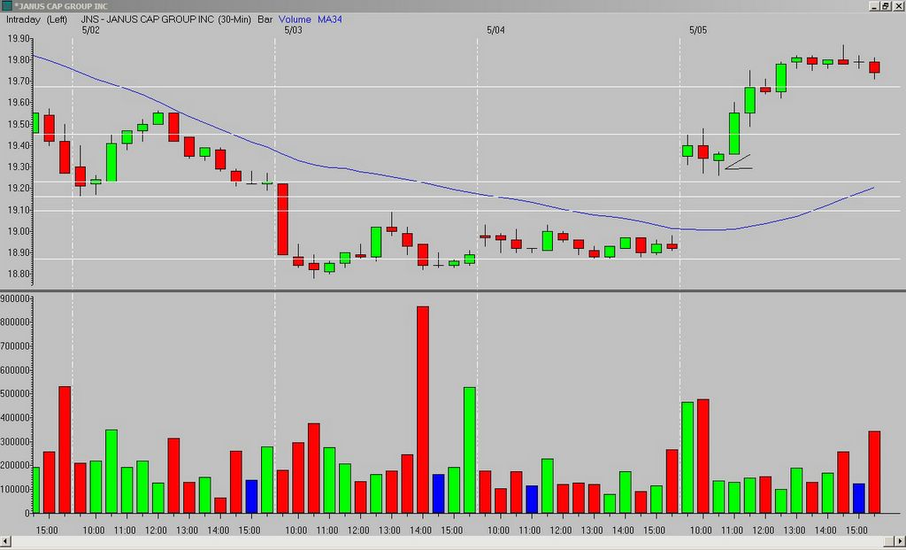This screenshot has height=550, width=906.
Task: Minimize the JANUS CAP GROUP chart window
Action: [x=874, y=6]
